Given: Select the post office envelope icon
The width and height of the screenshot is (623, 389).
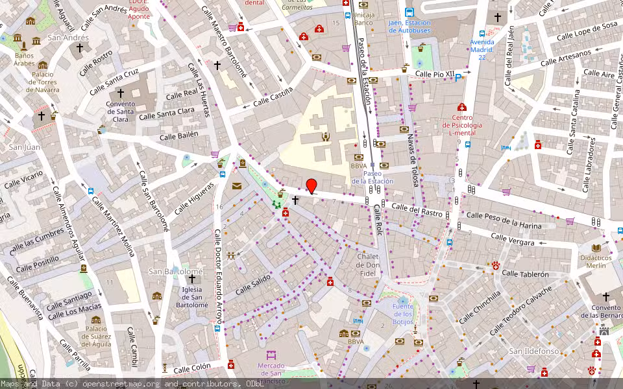Looking at the screenshot, I should pyautogui.click(x=237, y=185).
